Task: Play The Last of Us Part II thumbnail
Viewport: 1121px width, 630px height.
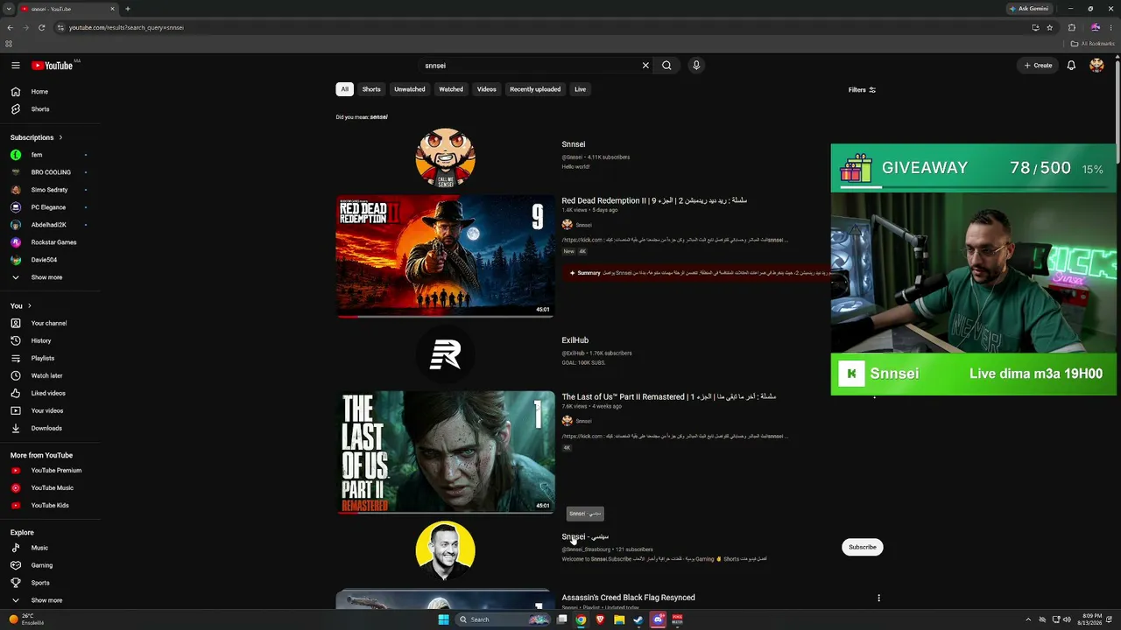Action: click(x=445, y=451)
